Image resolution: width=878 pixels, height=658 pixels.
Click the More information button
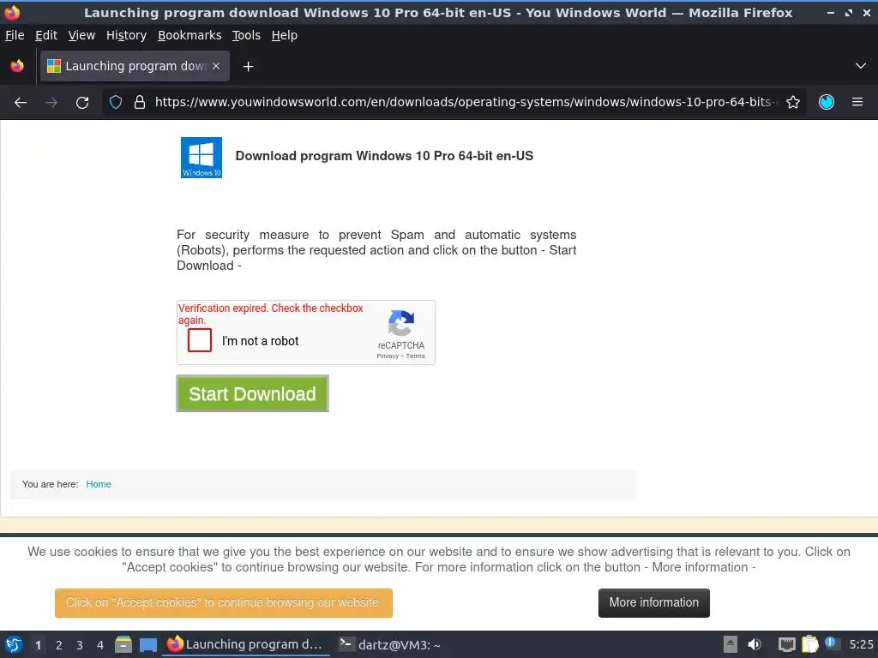(654, 603)
